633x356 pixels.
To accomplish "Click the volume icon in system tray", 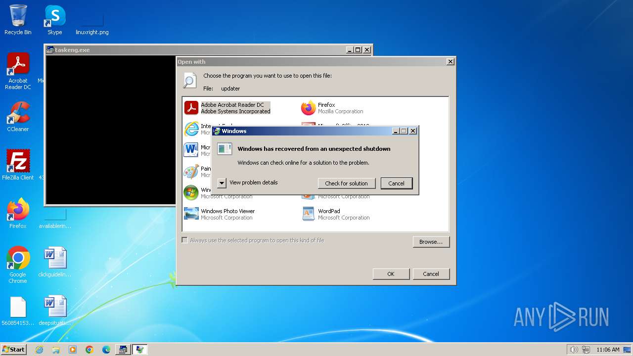I will [574, 350].
